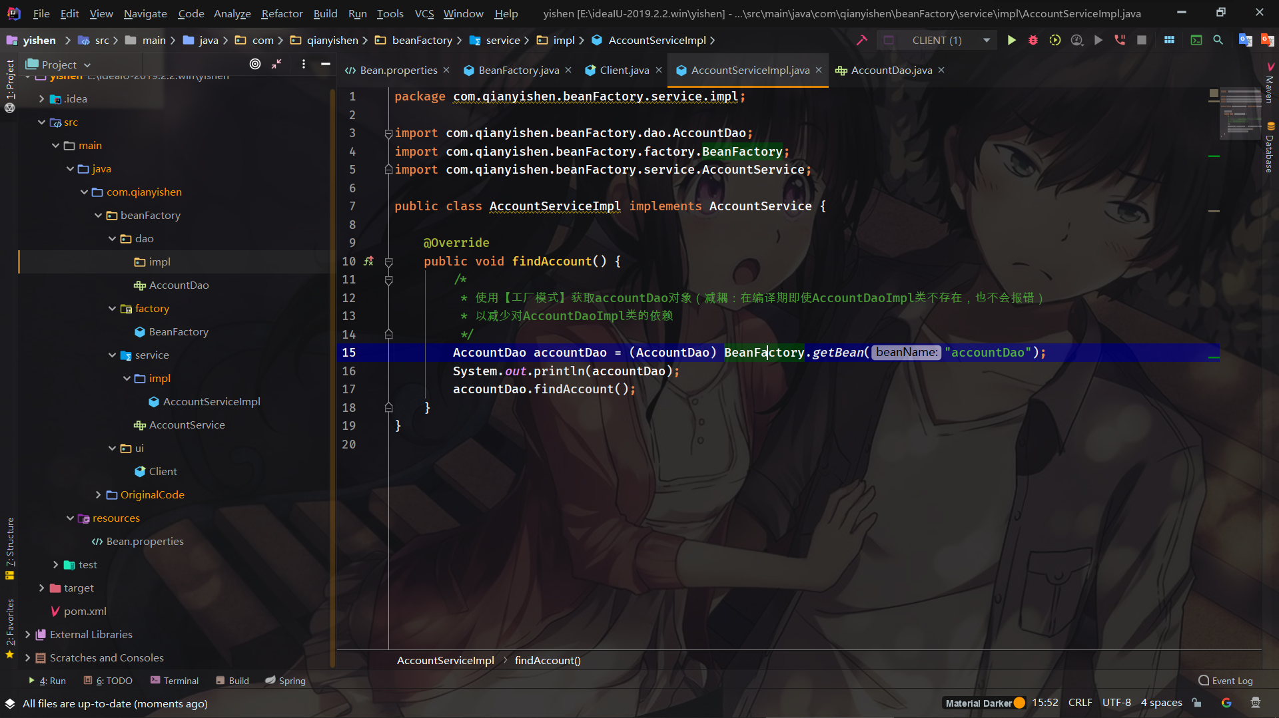Click UTF-8 encoding in status bar
The image size is (1279, 718).
(1116, 703)
